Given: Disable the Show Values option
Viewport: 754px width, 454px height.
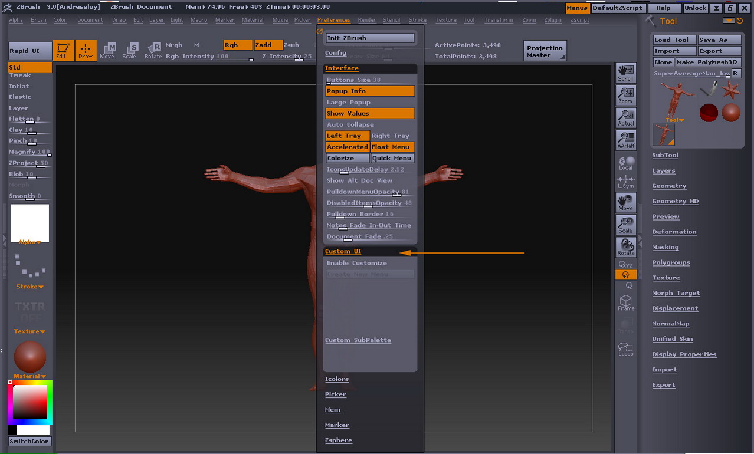Looking at the screenshot, I should (x=370, y=113).
